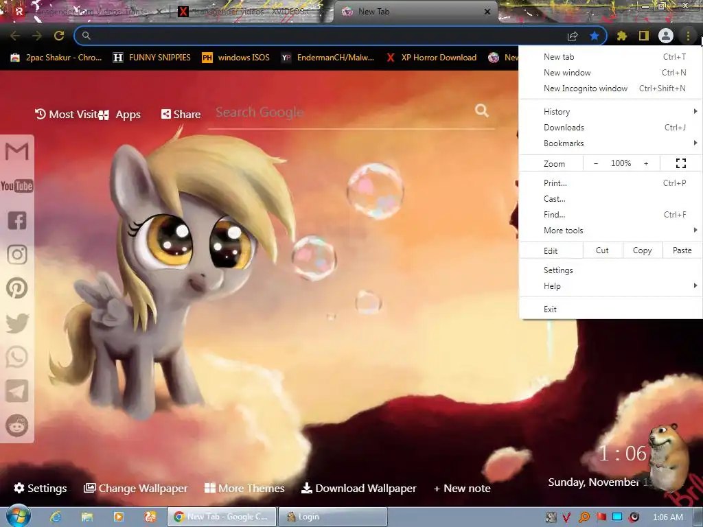This screenshot has width=703, height=527.
Task: Open the EndermanCH/Malw... bookmark
Action: [327, 58]
